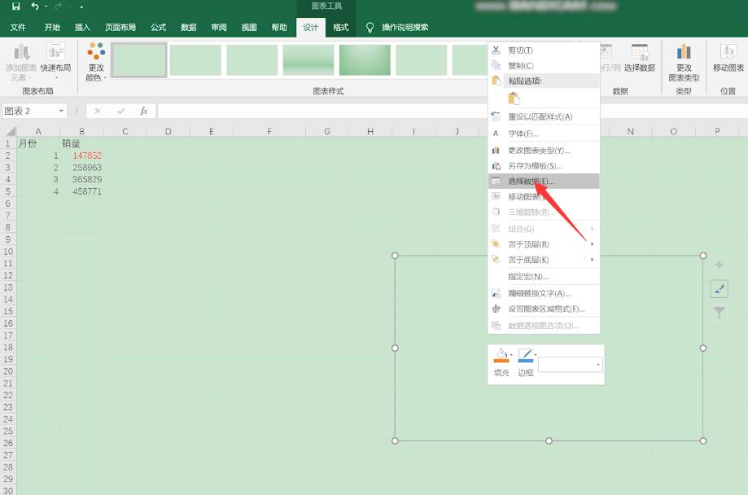Switch to the Format tab
Viewport: 748px width, 495px height.
click(x=340, y=27)
